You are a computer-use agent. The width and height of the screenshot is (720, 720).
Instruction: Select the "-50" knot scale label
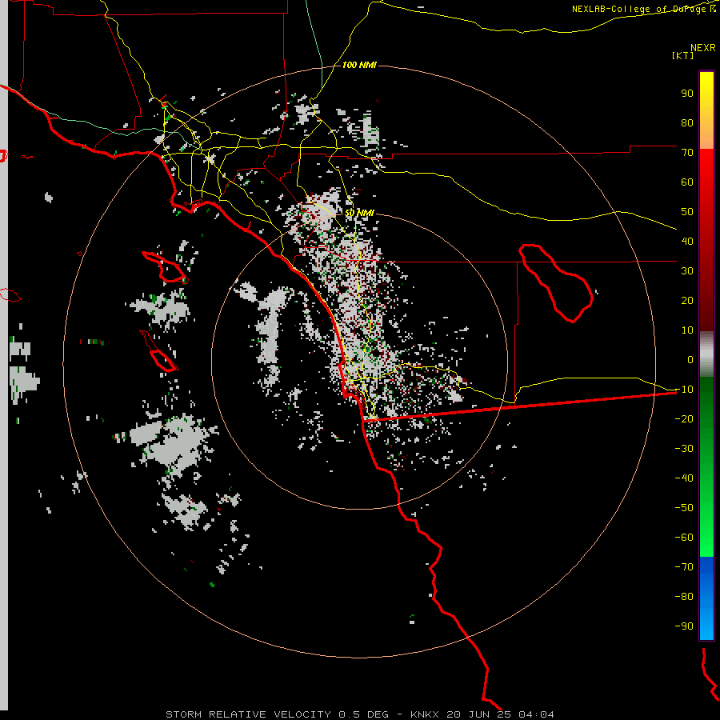point(684,508)
